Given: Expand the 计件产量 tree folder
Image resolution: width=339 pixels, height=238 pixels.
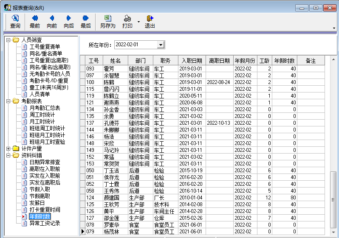Looking at the screenshot, I should click(8, 148).
